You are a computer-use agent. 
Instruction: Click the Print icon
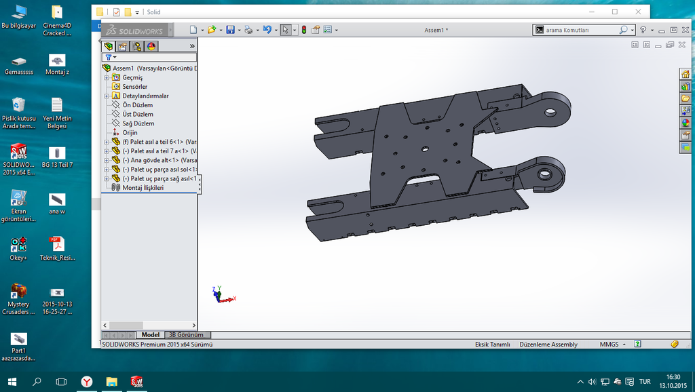(x=248, y=30)
